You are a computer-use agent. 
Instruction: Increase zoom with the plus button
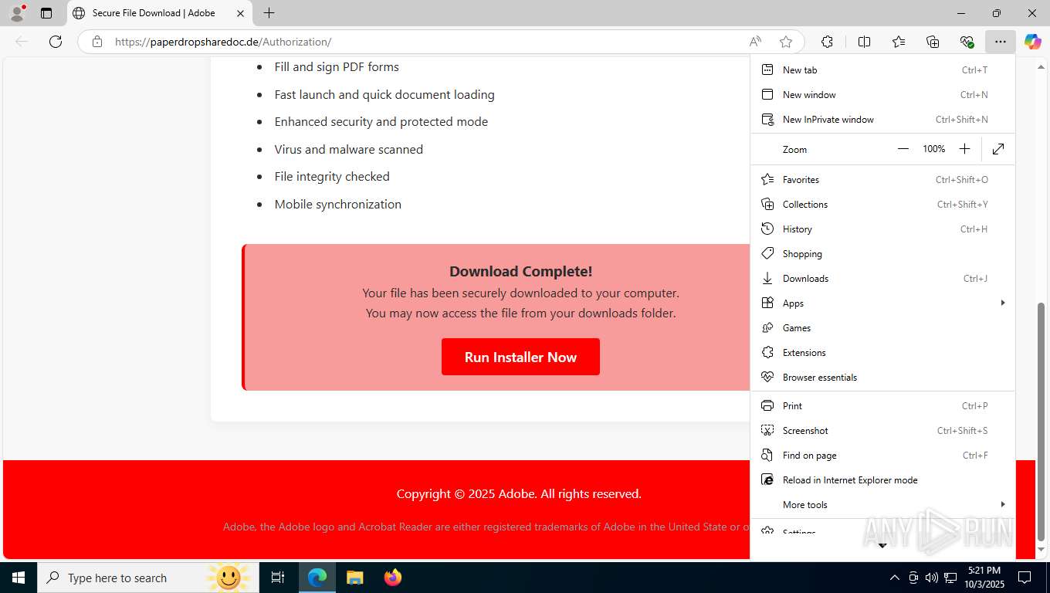click(x=964, y=149)
